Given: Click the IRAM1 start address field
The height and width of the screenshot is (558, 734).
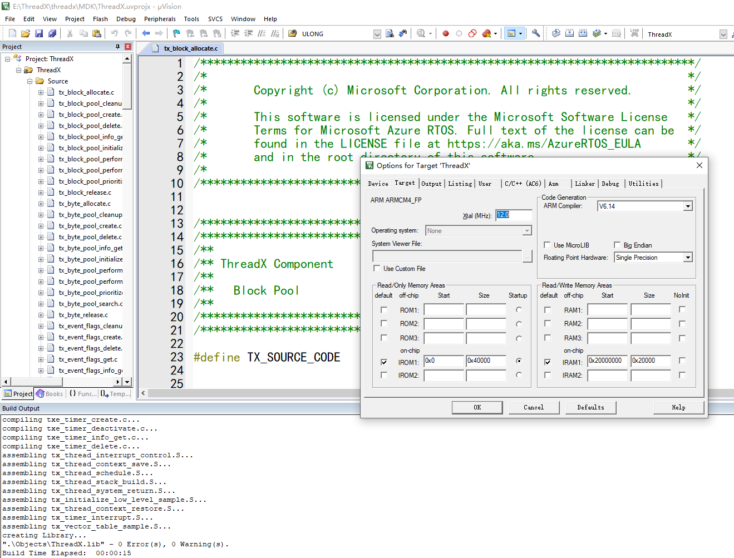Looking at the screenshot, I should tap(607, 361).
